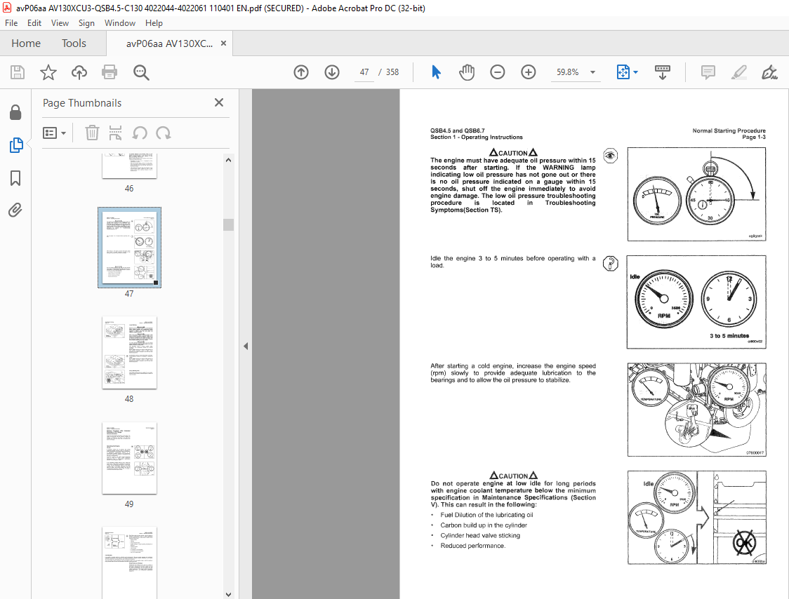Go to the previous page arrow

(x=301, y=72)
